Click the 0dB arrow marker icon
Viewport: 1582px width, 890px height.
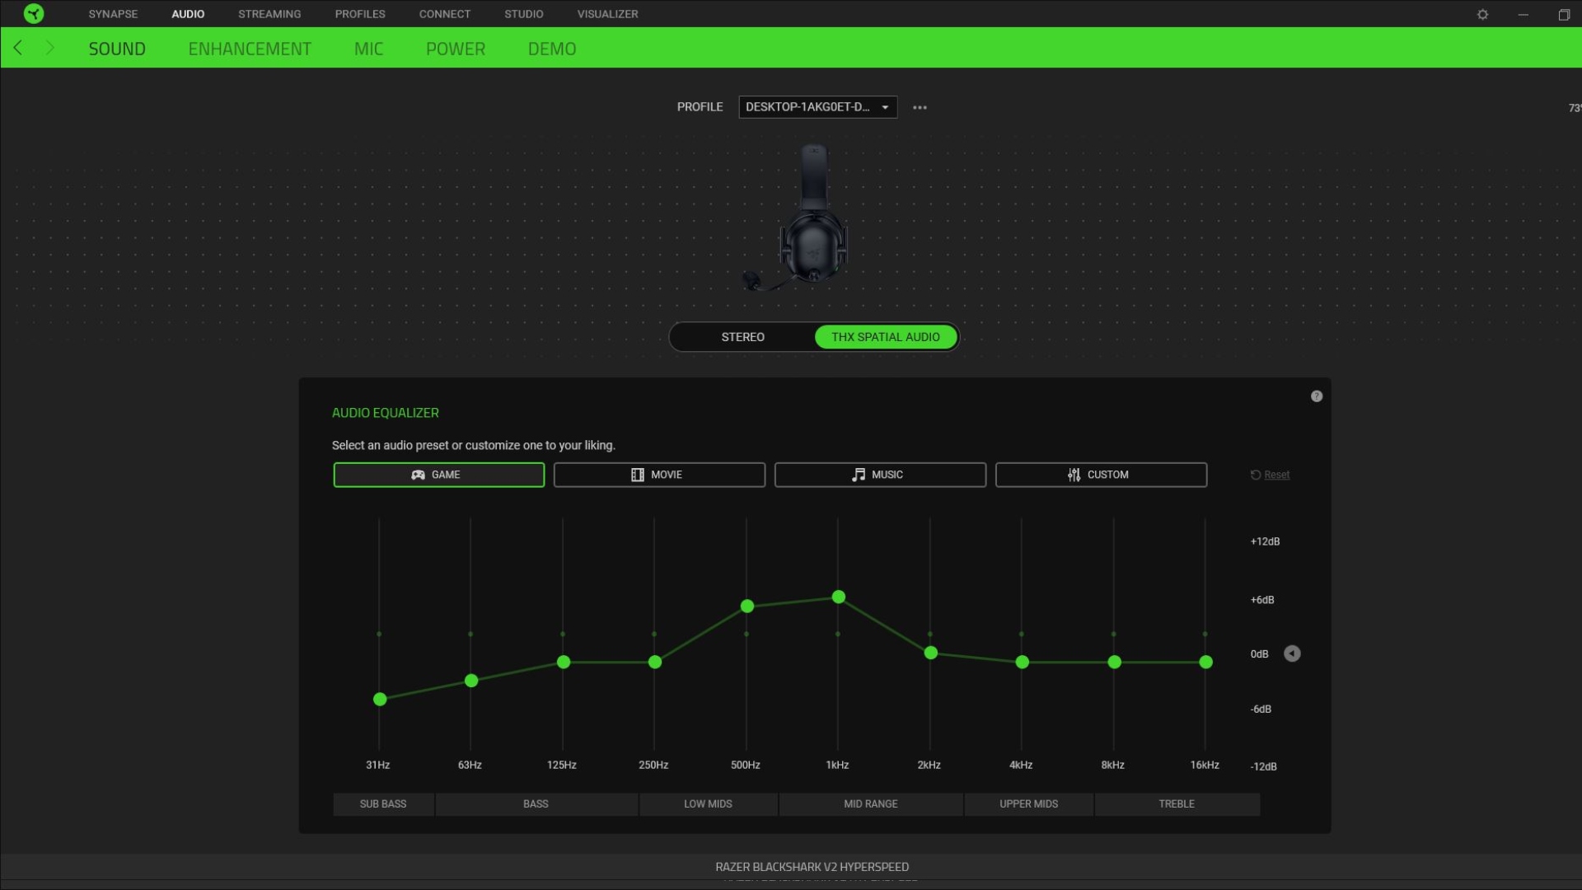[1292, 653]
